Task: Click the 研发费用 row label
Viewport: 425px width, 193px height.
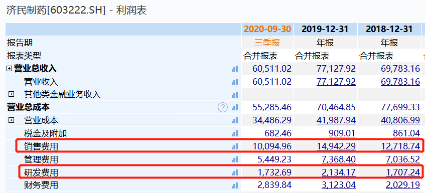Action: [41, 172]
